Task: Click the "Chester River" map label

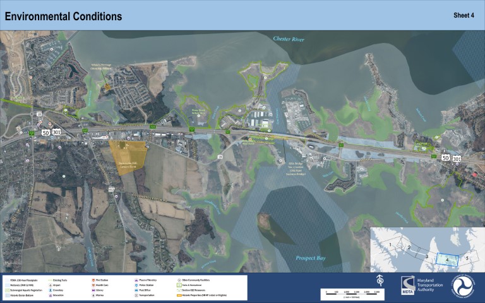Action: point(289,39)
